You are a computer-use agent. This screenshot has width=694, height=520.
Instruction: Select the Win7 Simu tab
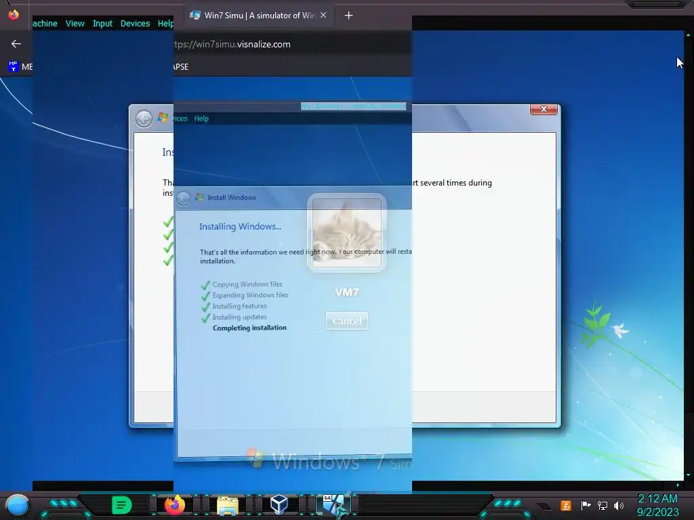point(260,16)
